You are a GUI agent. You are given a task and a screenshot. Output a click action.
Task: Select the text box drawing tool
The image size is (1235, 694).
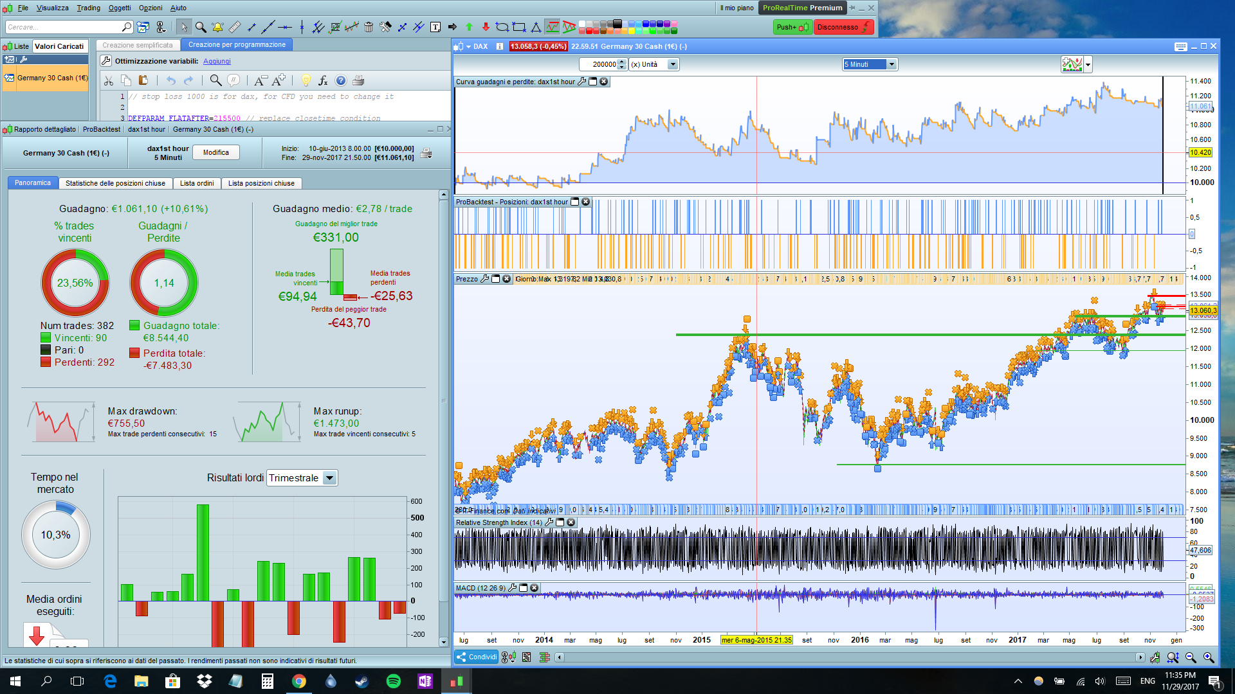click(x=435, y=27)
